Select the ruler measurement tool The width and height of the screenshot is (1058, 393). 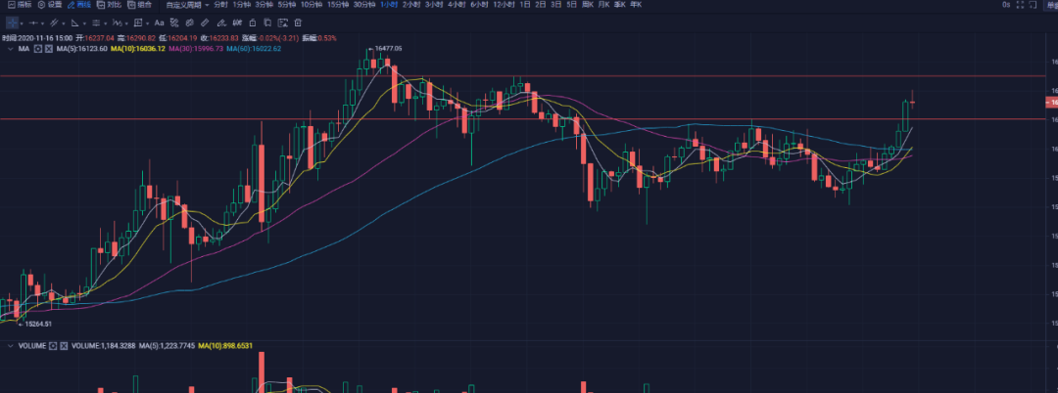click(x=205, y=22)
